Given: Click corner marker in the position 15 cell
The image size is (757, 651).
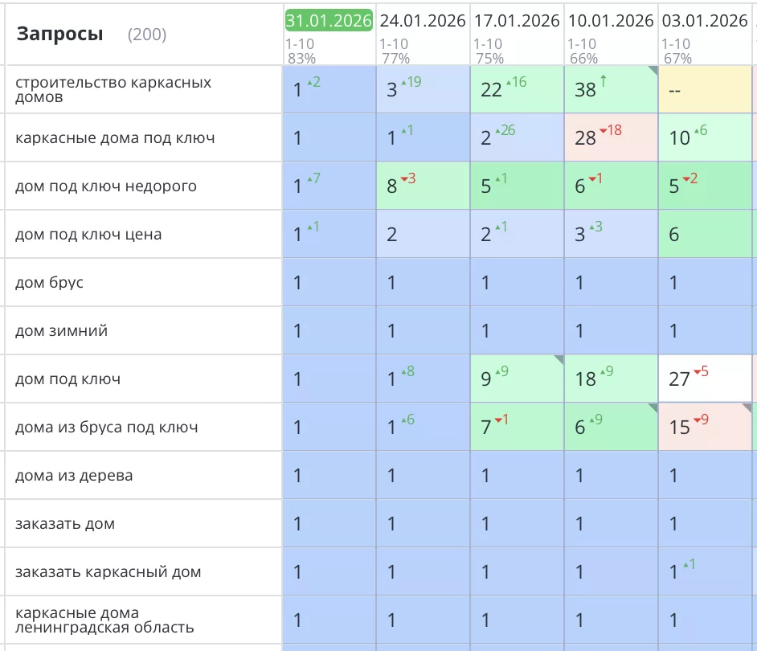Looking at the screenshot, I should tap(747, 408).
